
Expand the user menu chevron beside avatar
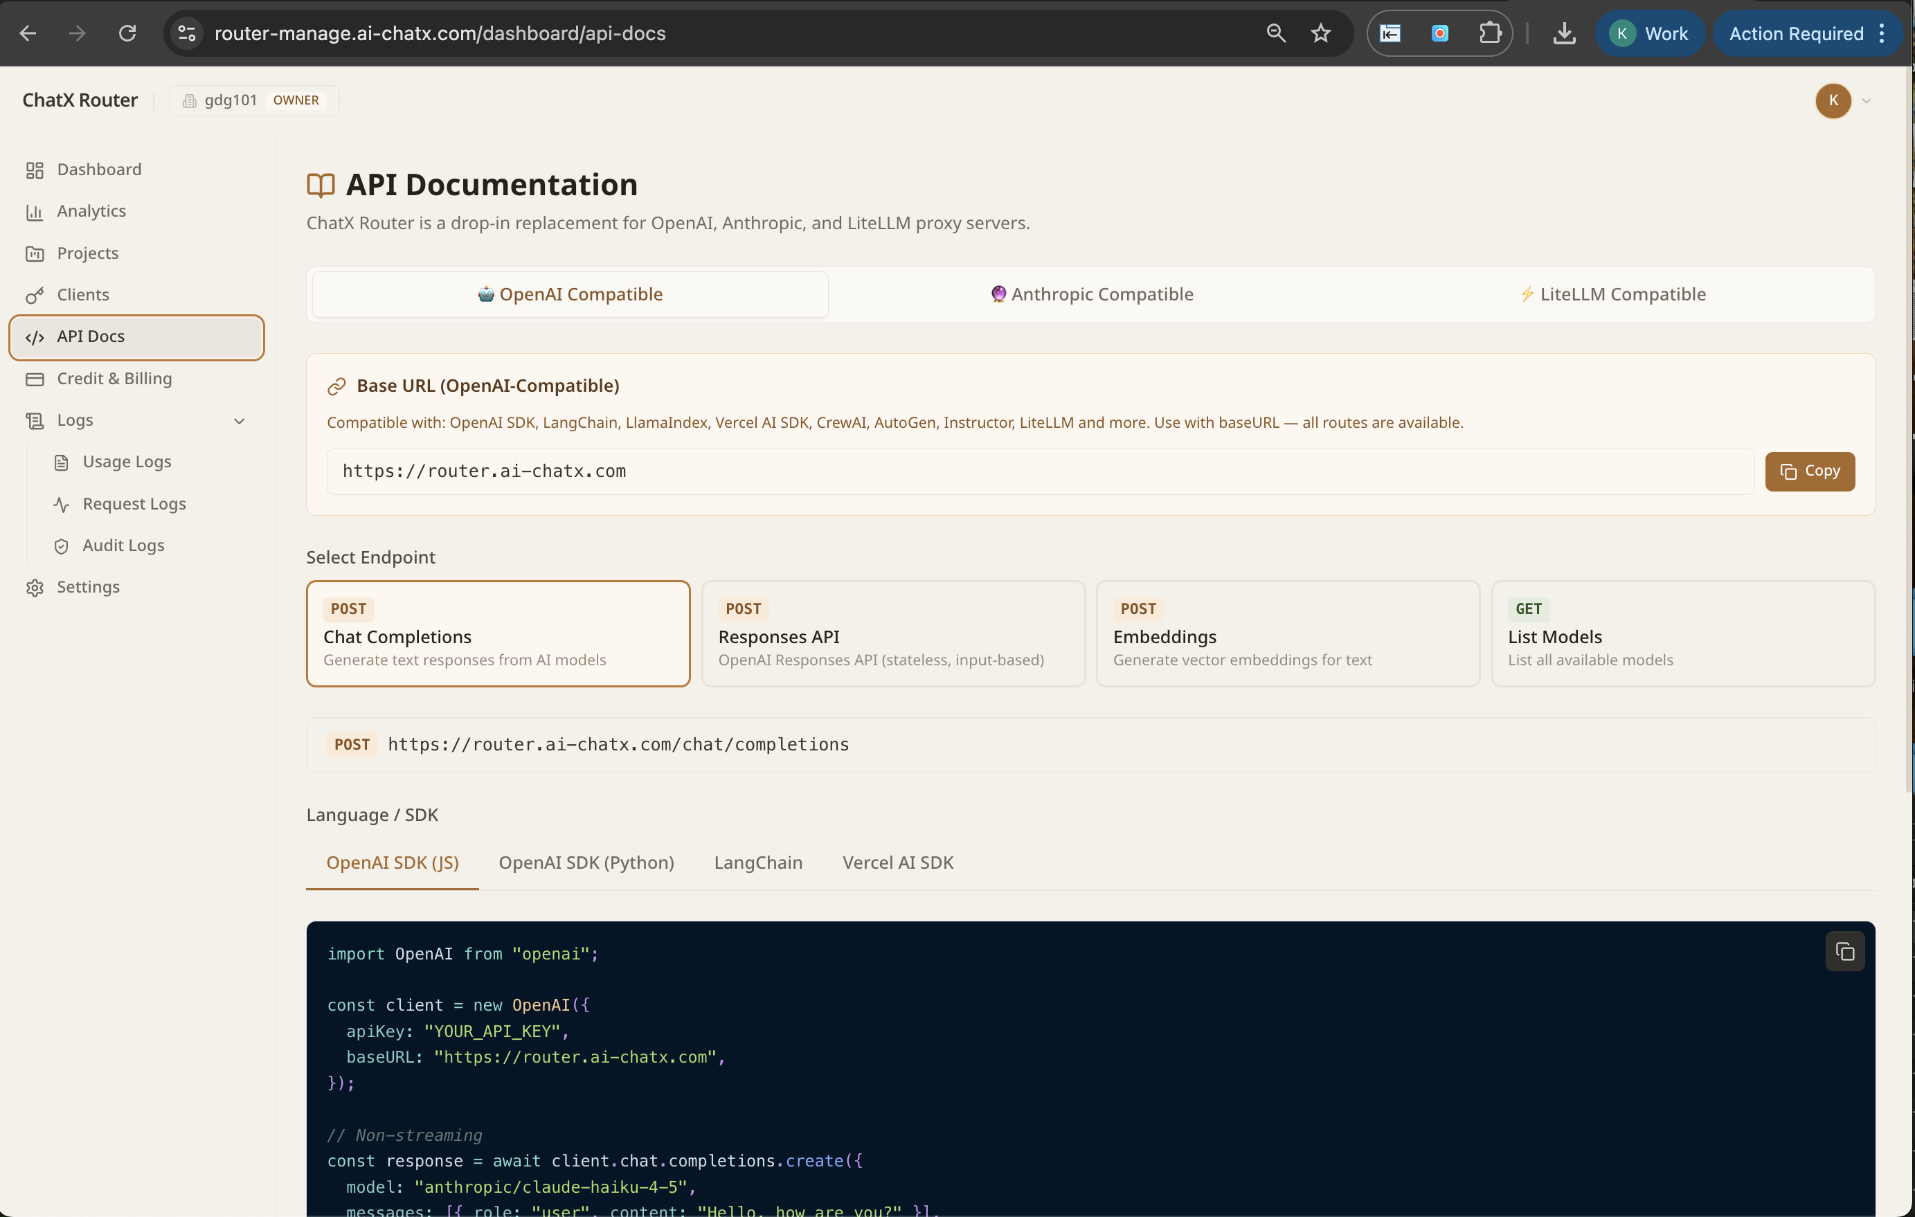point(1867,101)
